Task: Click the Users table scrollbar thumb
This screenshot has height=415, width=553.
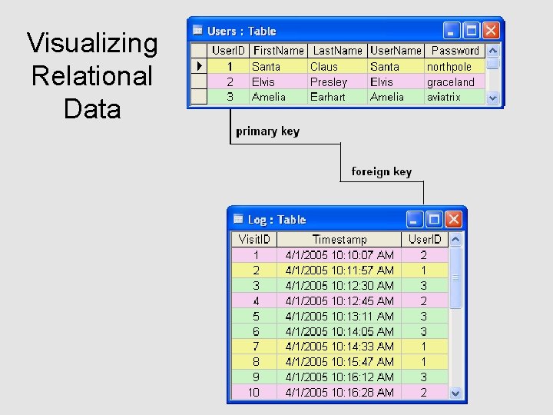Action: click(x=492, y=64)
